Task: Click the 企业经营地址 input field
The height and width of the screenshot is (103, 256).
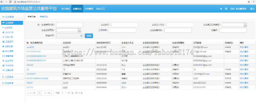Action: tap(178, 30)
